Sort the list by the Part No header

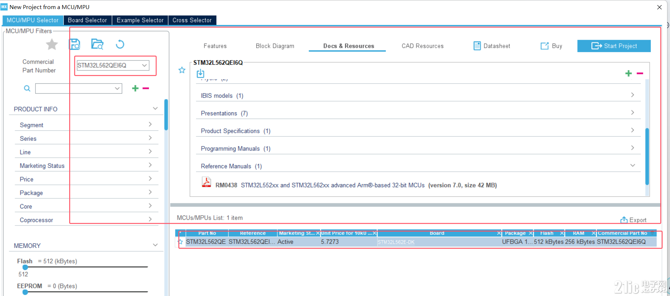pyautogui.click(x=207, y=233)
